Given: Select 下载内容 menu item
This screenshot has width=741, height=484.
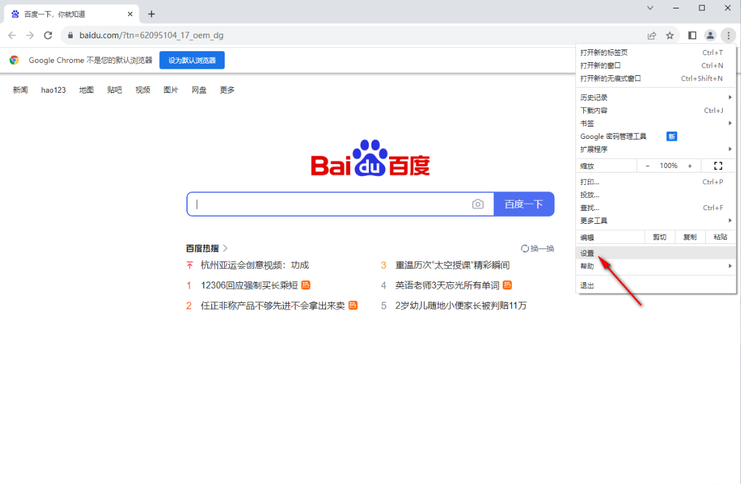Looking at the screenshot, I should [656, 110].
